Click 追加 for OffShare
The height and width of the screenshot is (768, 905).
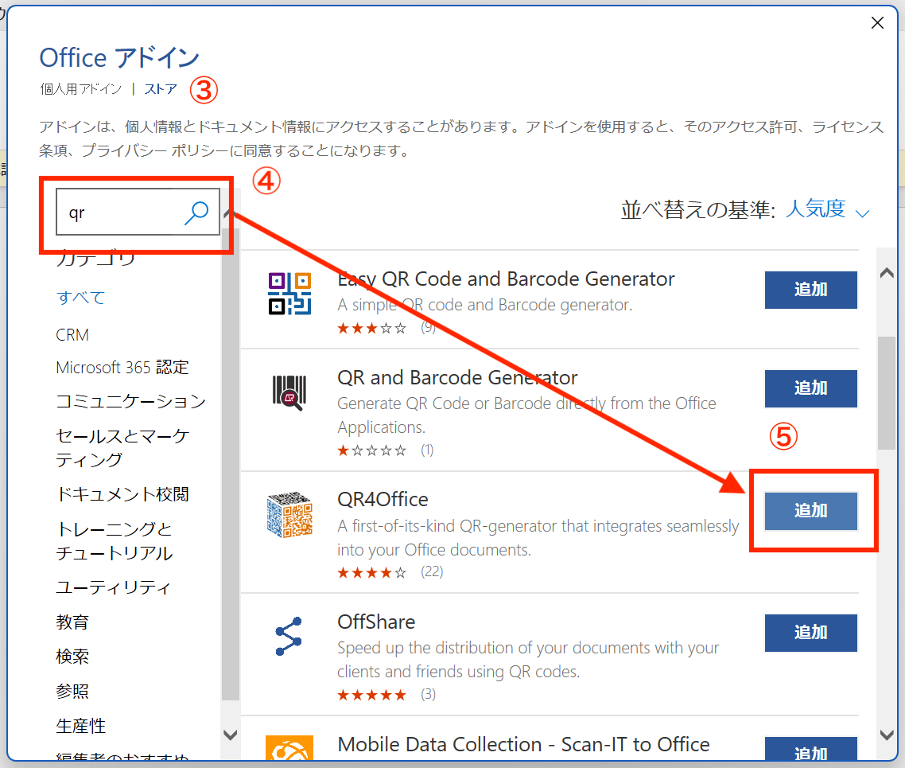(810, 633)
